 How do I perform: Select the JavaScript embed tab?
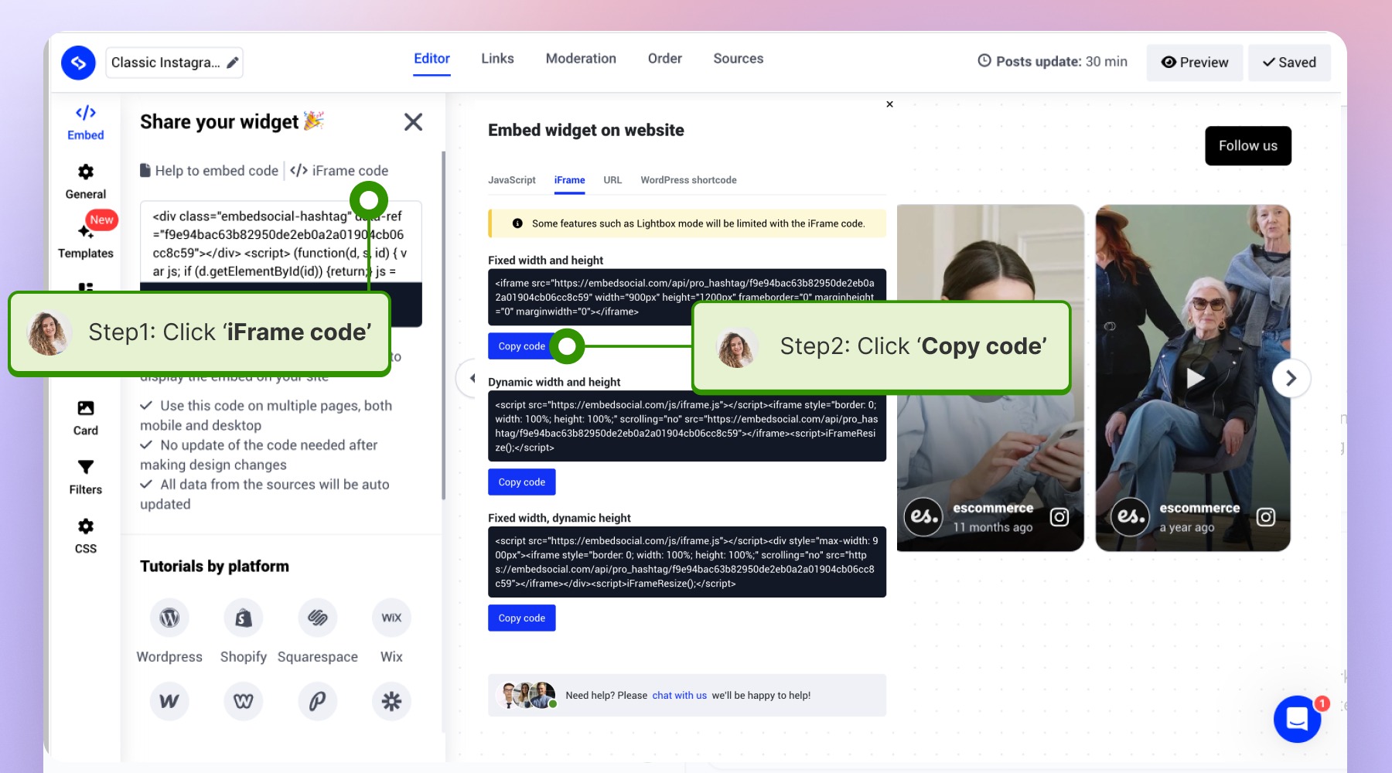512,180
